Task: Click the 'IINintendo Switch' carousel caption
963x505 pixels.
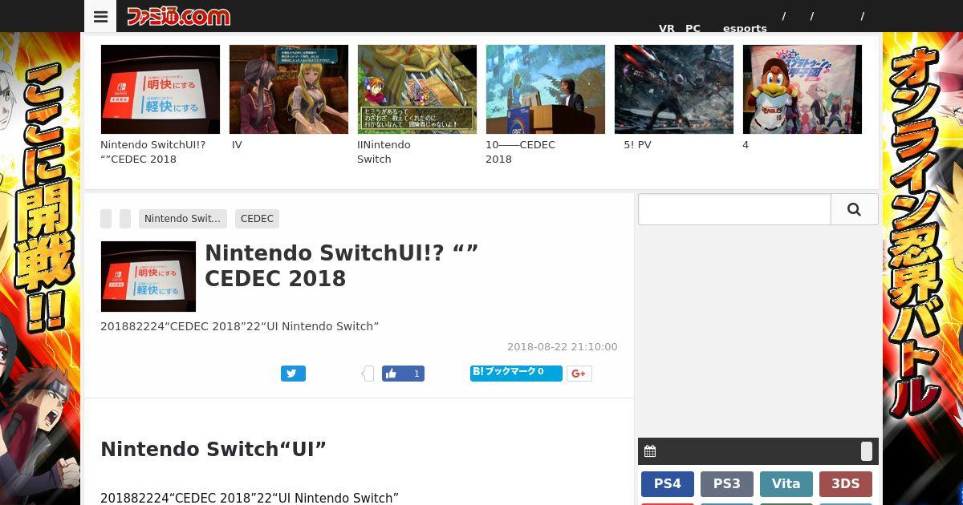Action: [384, 152]
